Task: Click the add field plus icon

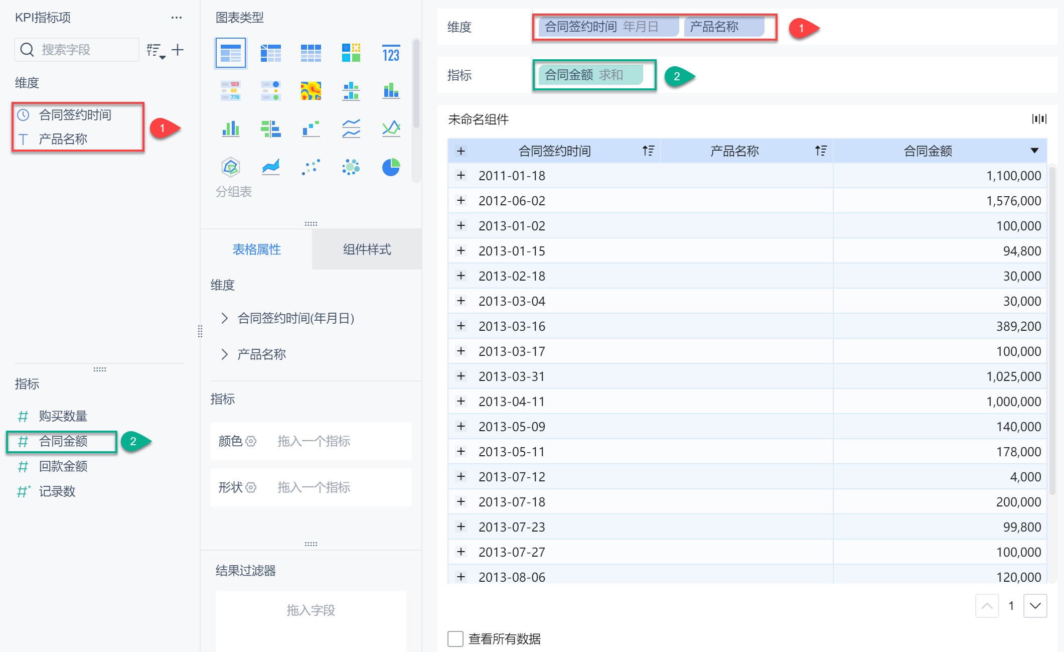Action: point(178,50)
